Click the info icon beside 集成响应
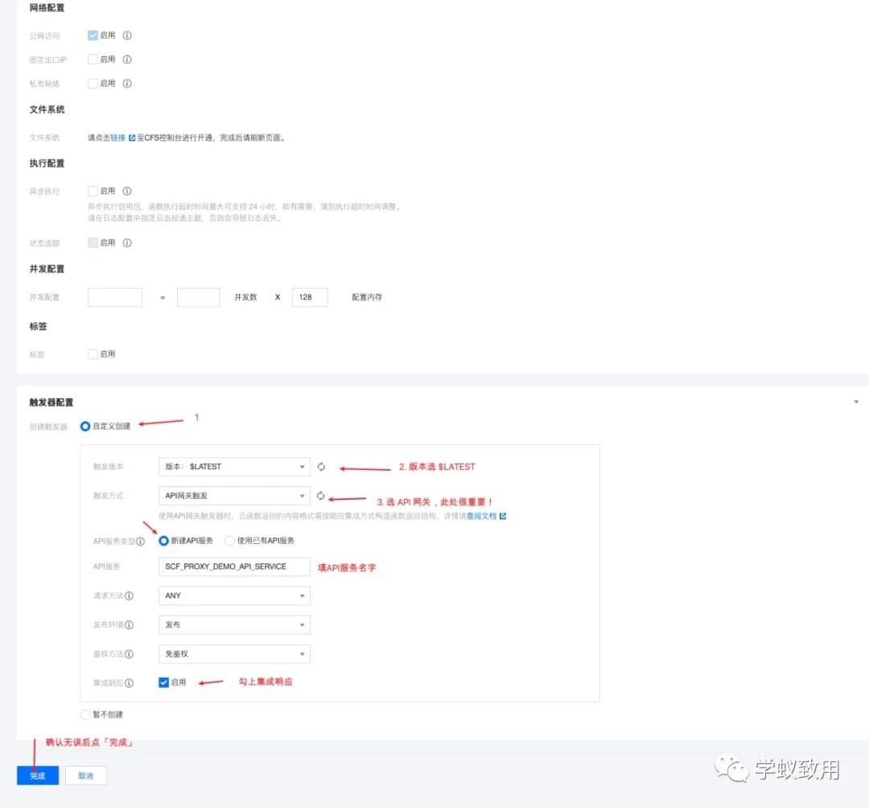Screen dimensions: 869x808 128,682
